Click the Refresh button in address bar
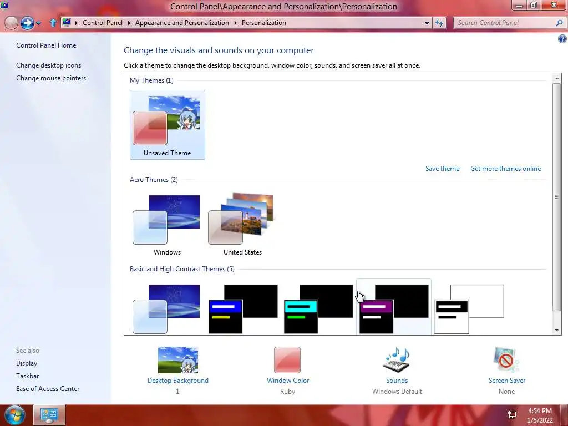The width and height of the screenshot is (568, 426). tap(439, 23)
